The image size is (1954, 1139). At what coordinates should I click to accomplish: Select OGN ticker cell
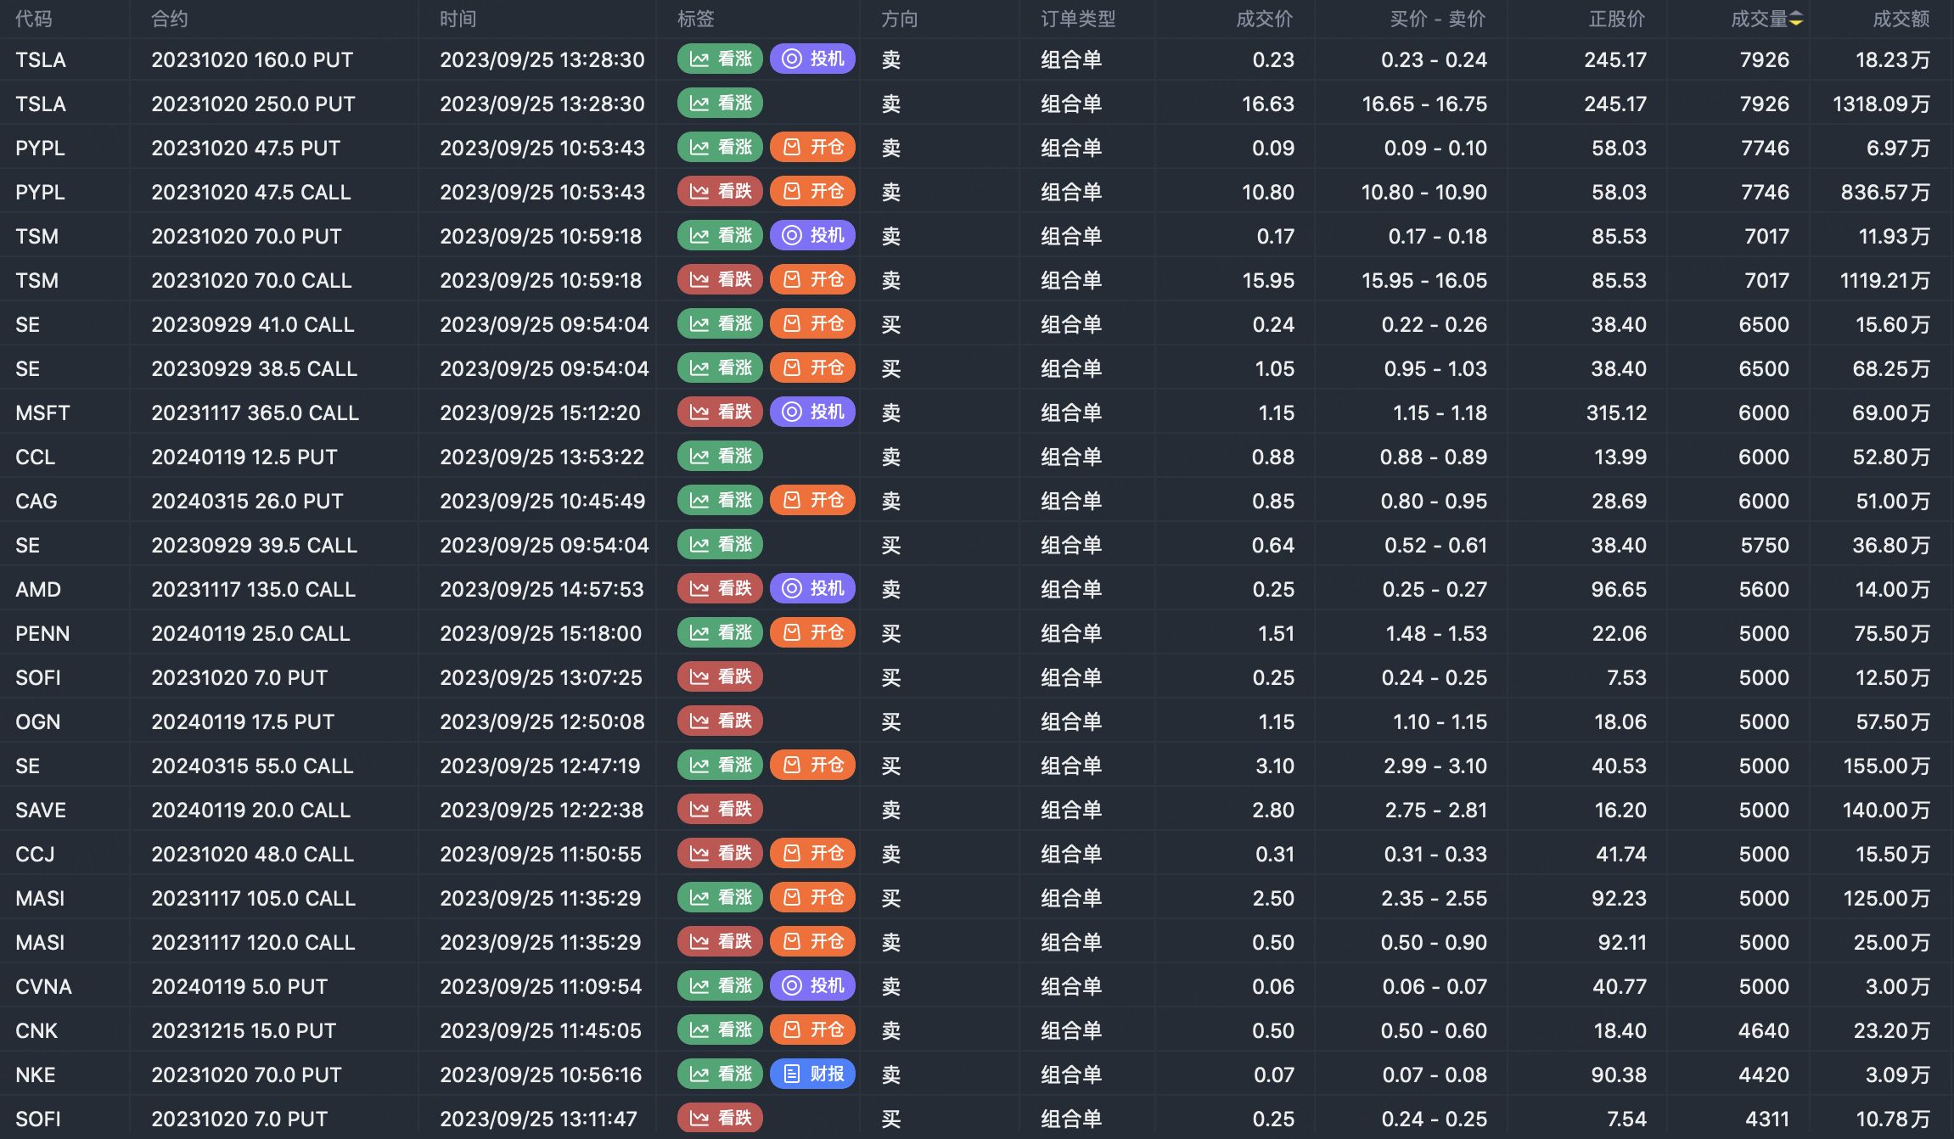pos(38,721)
